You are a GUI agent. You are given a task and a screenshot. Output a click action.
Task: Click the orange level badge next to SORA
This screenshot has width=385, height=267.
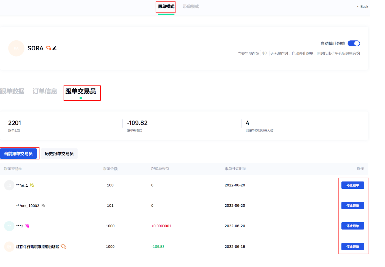[48, 48]
